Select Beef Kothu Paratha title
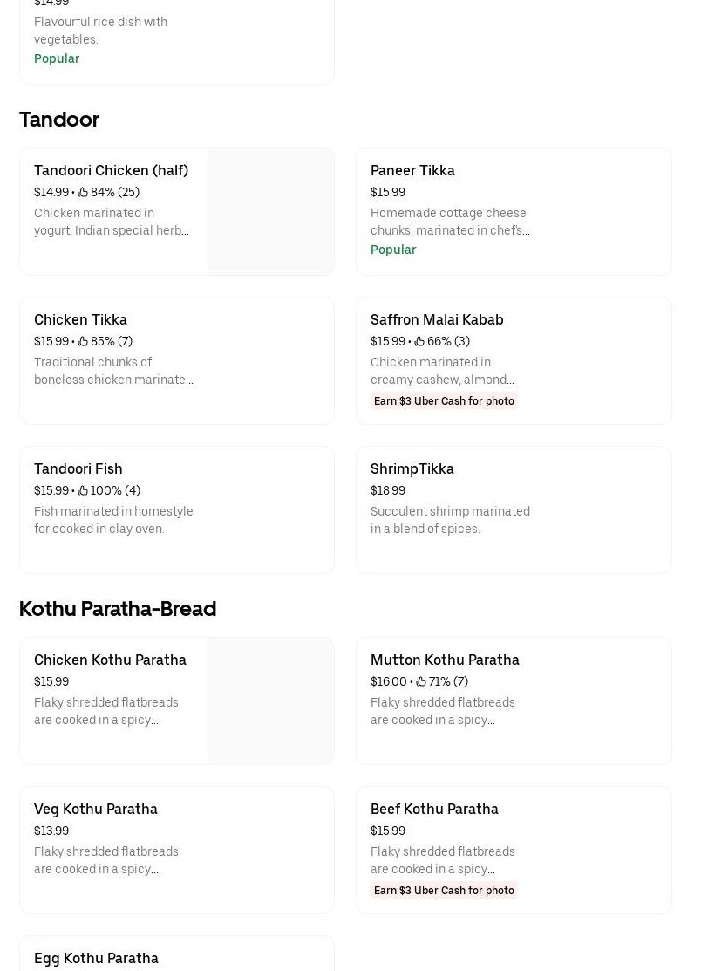Viewport: 701px width, 971px height. (x=434, y=810)
